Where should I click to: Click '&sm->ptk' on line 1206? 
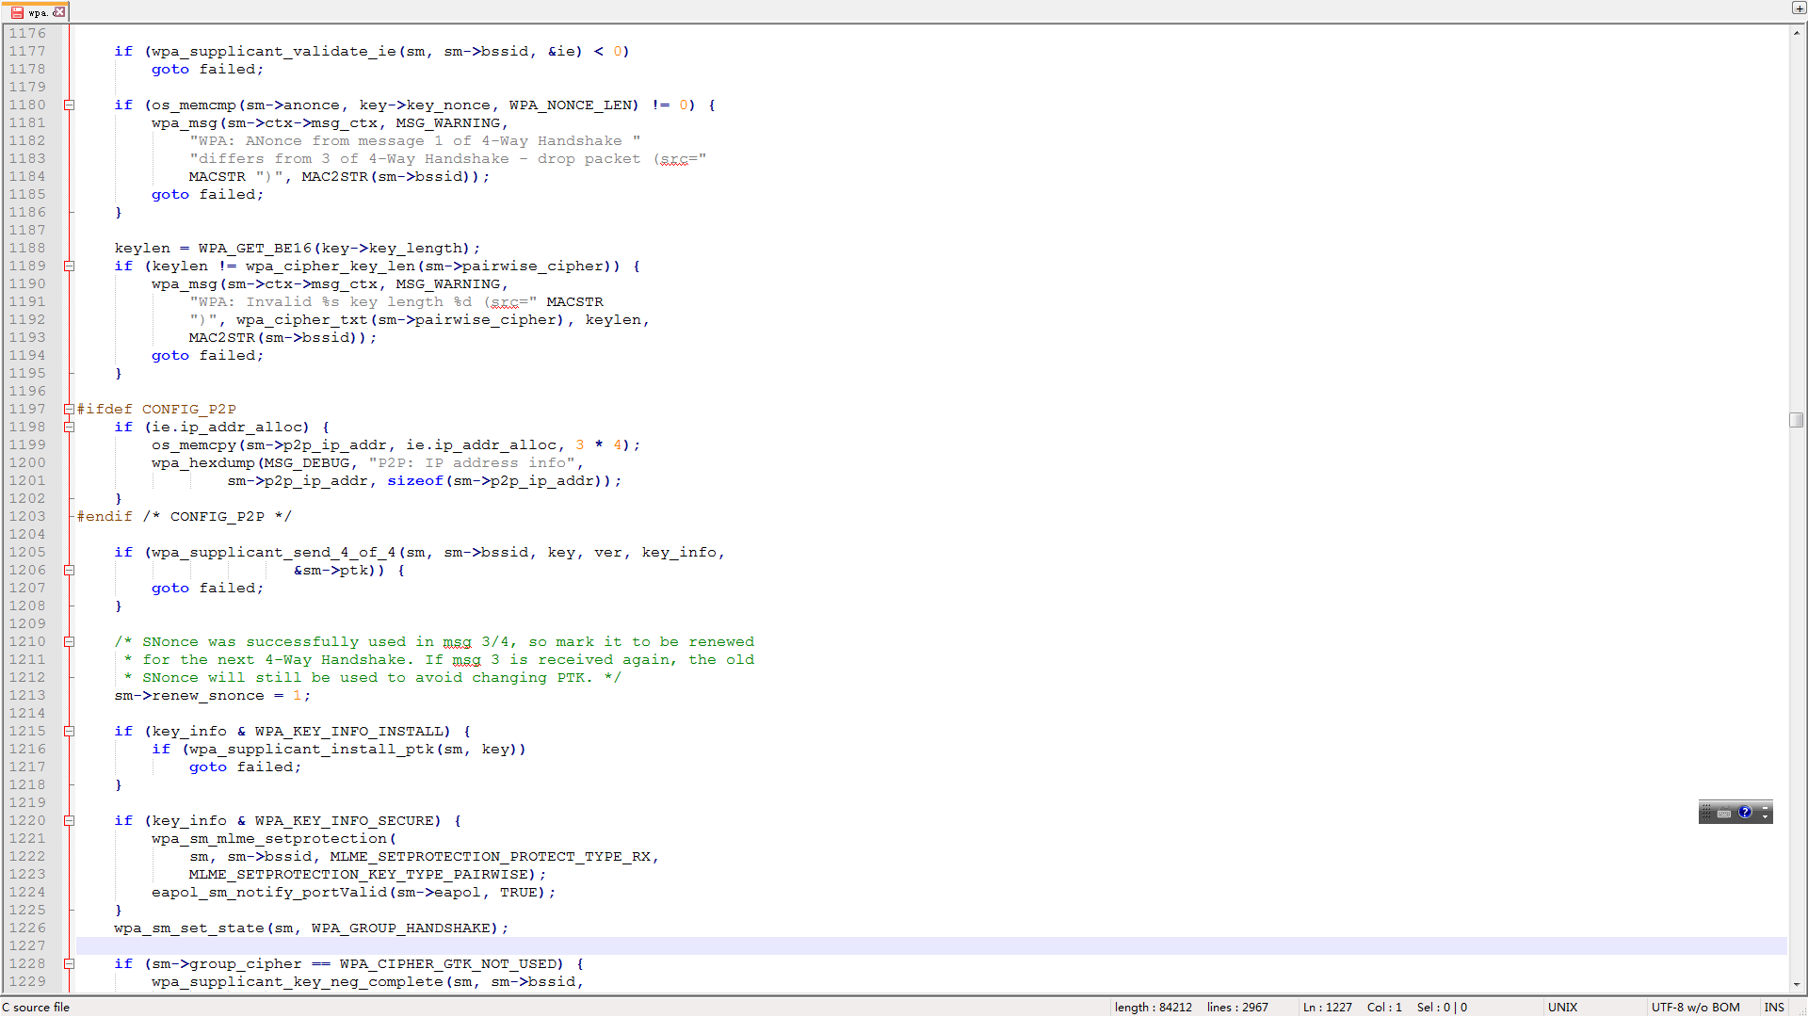pyautogui.click(x=331, y=571)
